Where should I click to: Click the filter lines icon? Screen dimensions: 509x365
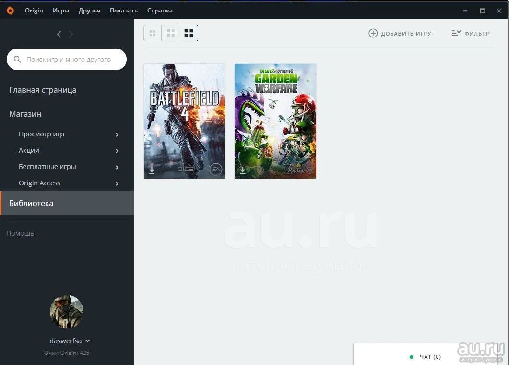pos(456,33)
